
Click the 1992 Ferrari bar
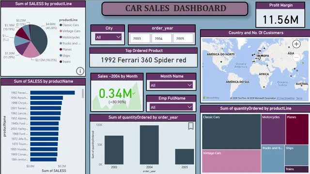click(x=52, y=93)
